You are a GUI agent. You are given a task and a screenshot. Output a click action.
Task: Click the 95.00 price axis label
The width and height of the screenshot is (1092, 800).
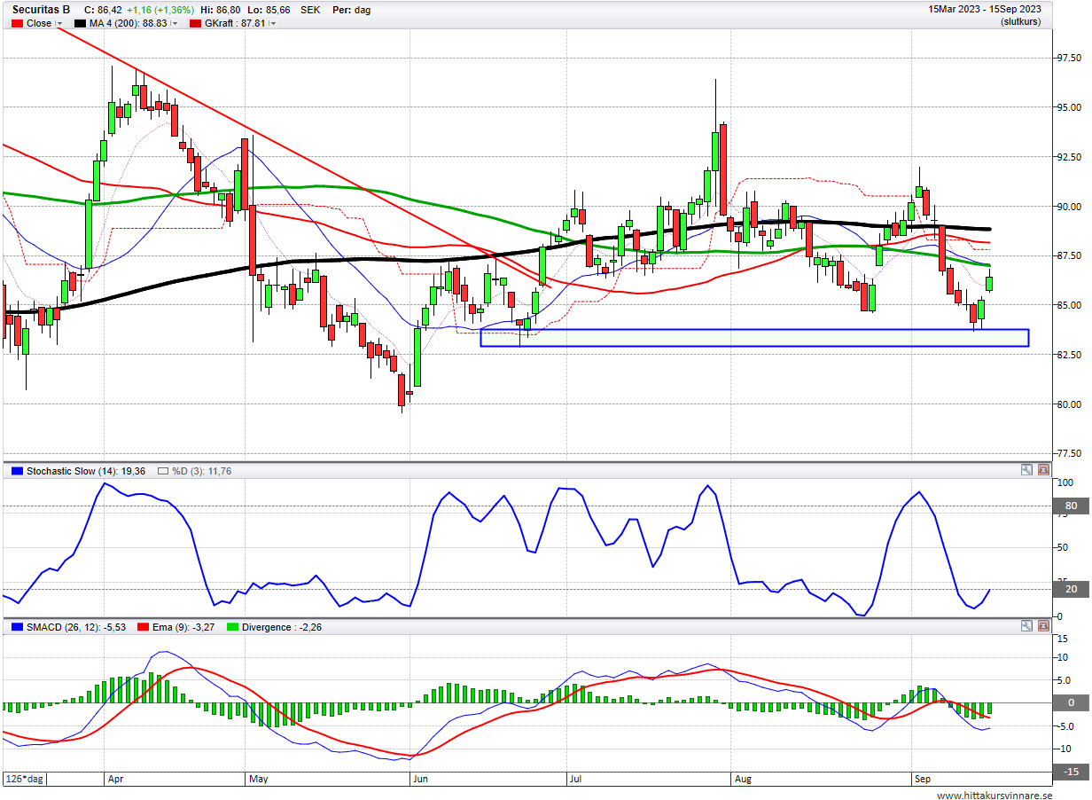[x=1071, y=107]
